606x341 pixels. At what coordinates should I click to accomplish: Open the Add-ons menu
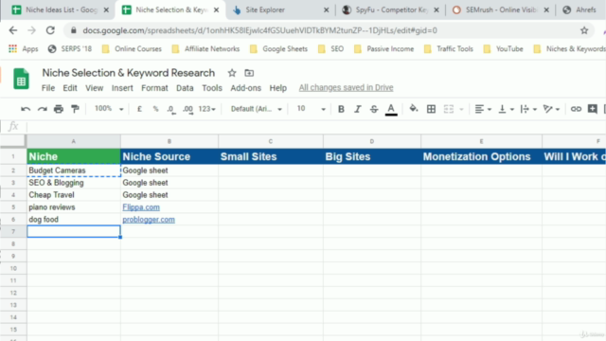(x=246, y=88)
